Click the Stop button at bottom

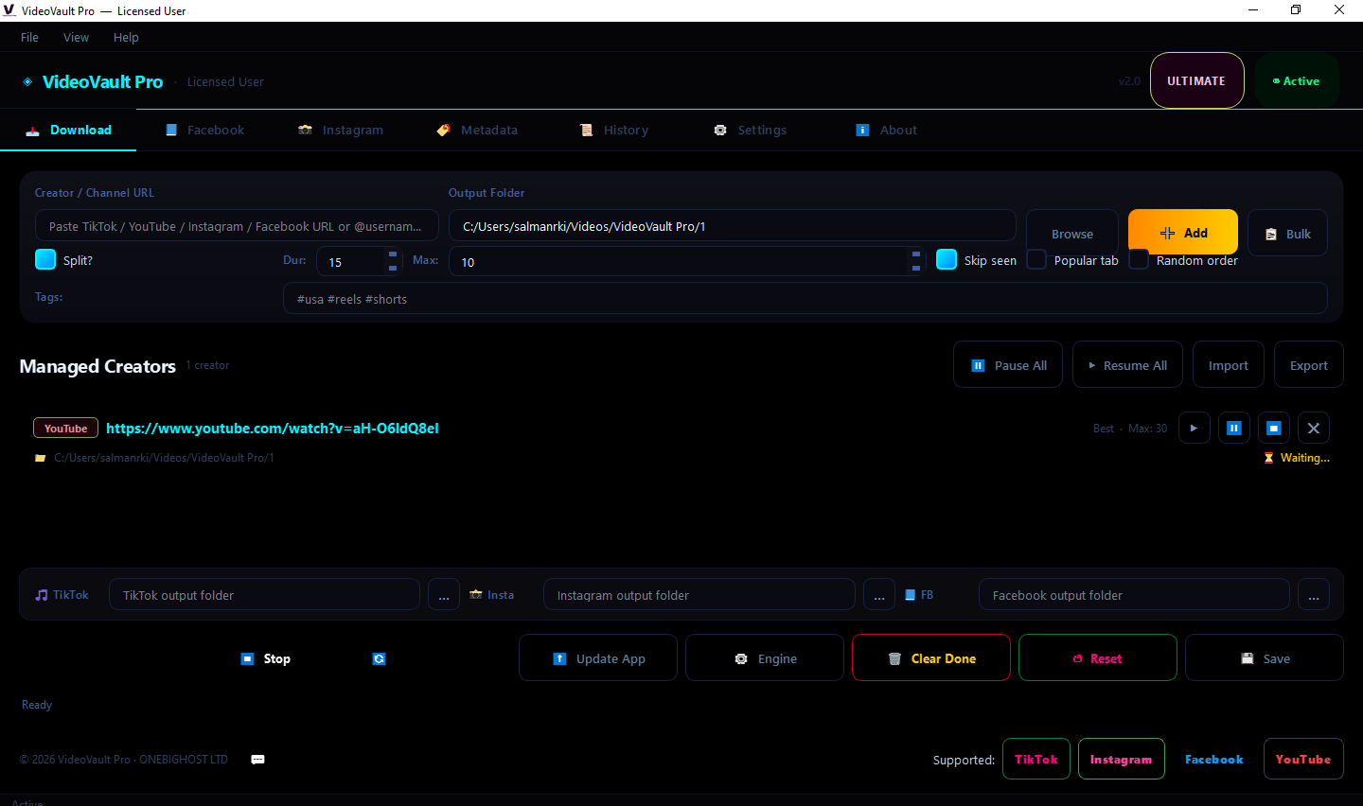point(266,658)
